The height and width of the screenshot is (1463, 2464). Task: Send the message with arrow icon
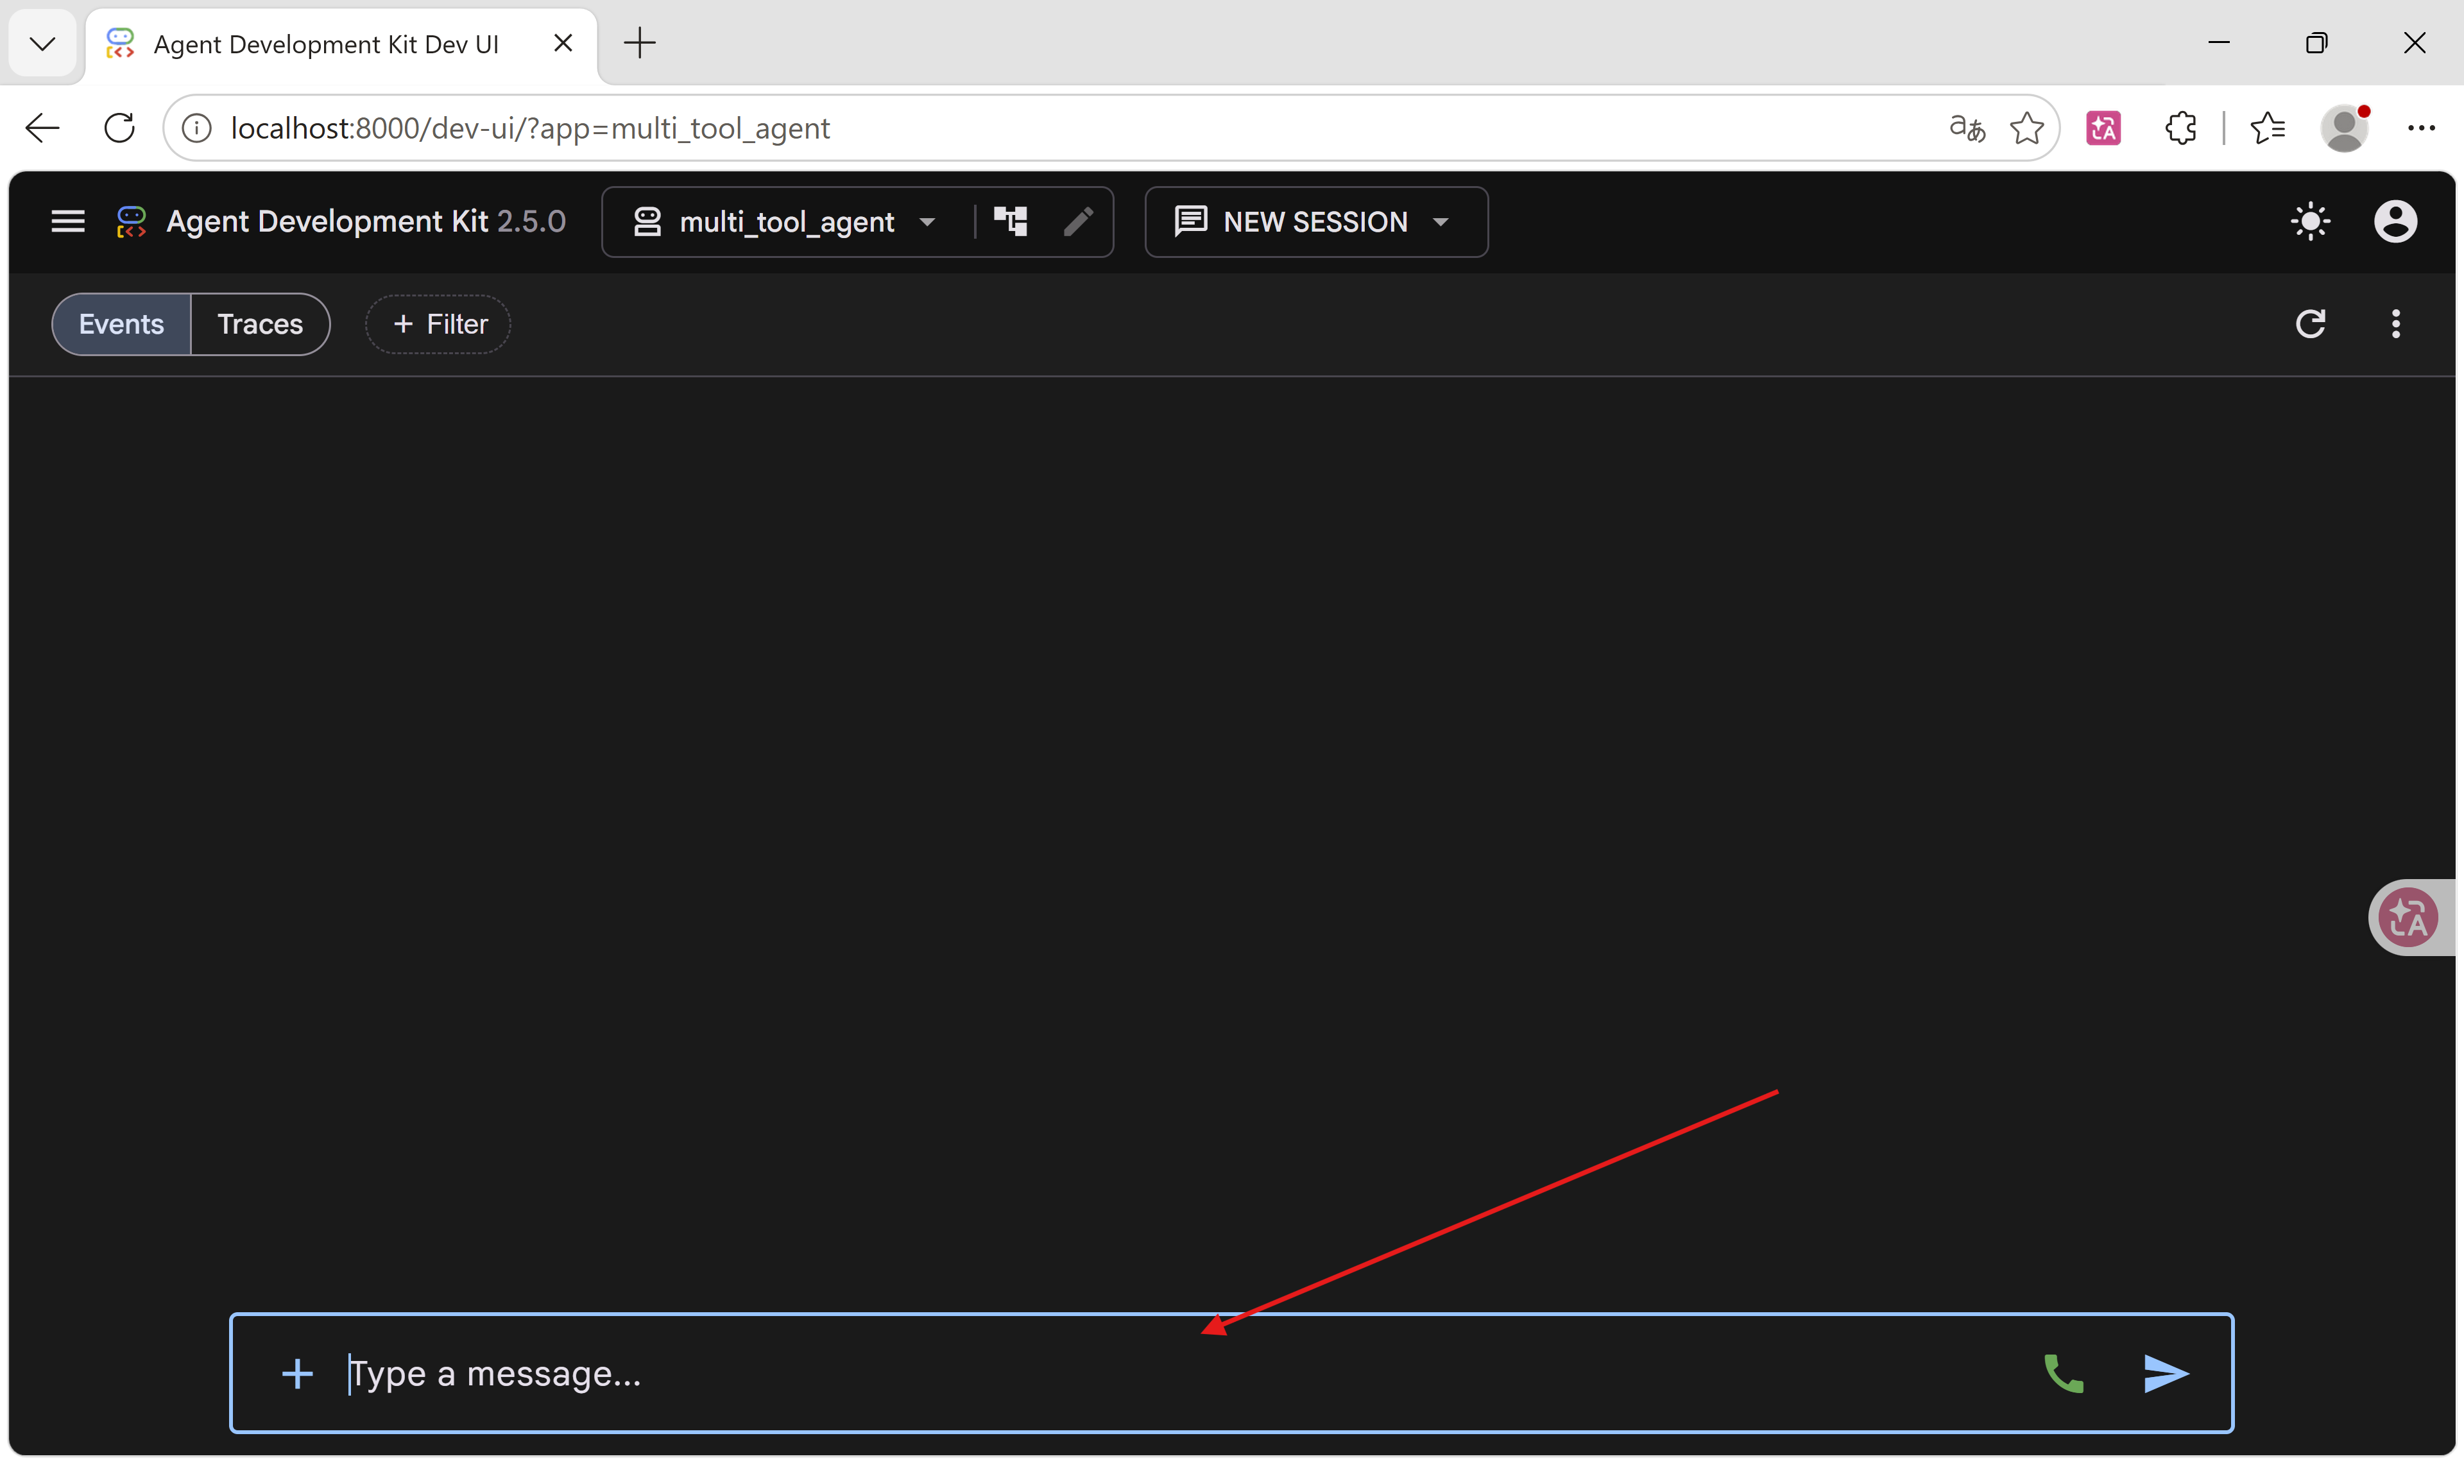click(2166, 1373)
